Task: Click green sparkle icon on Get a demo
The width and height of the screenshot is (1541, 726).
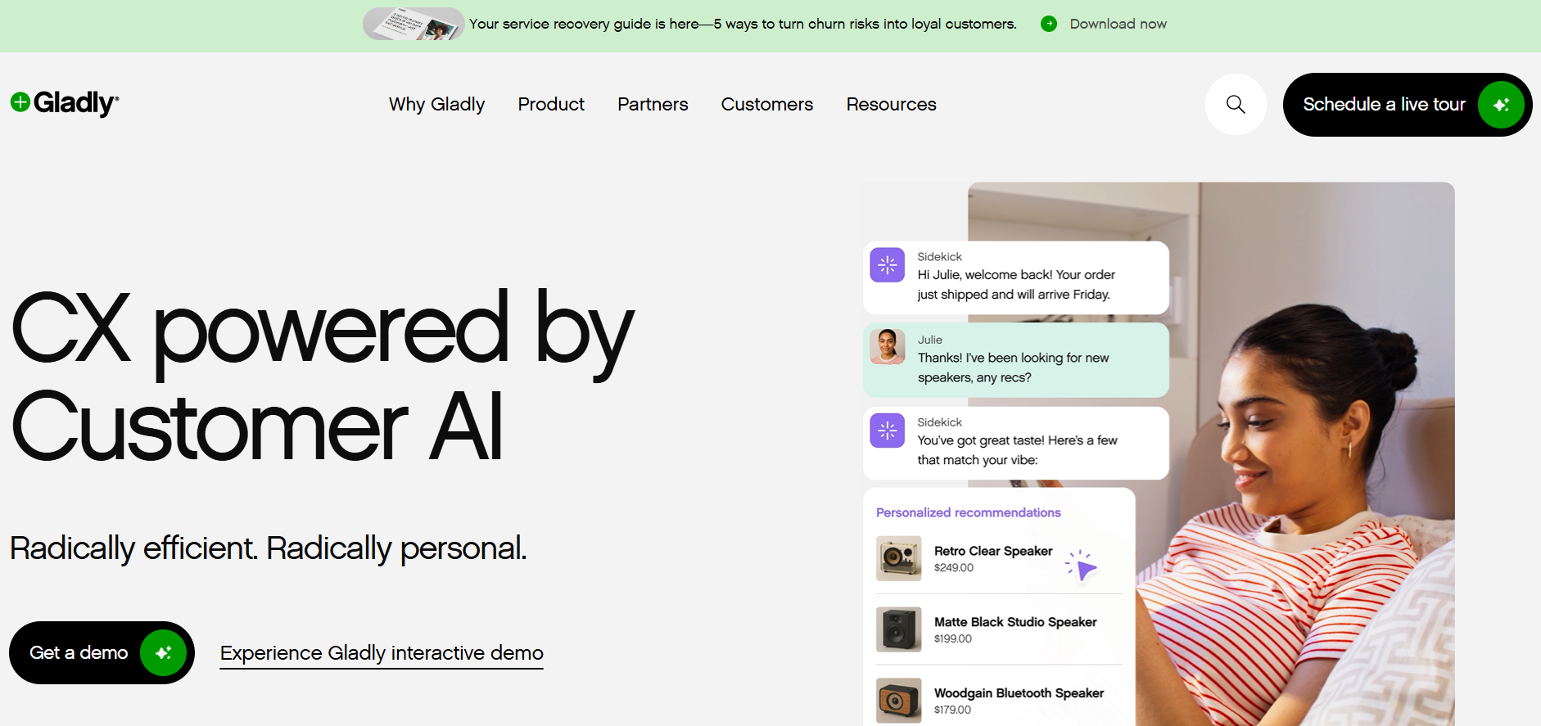Action: 163,652
